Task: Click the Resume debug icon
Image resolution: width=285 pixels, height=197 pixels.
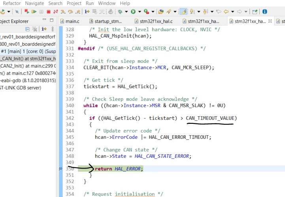Action: tap(34, 11)
